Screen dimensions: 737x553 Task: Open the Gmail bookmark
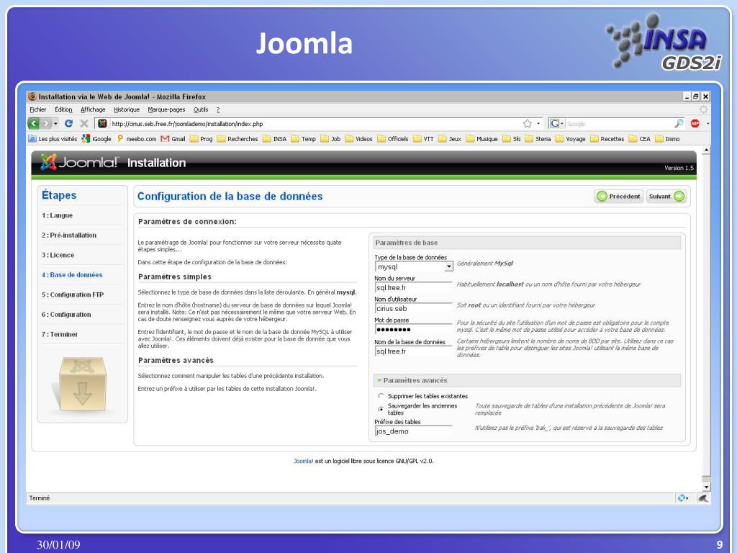pos(173,139)
